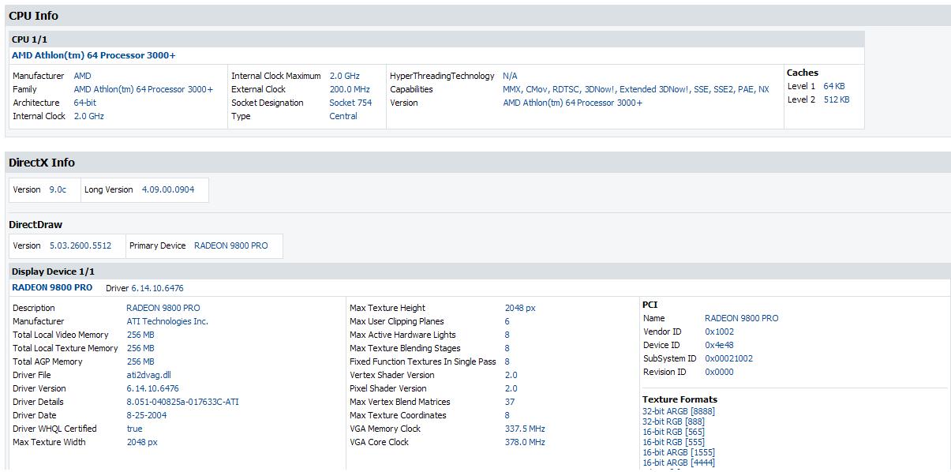951x472 pixels.
Task: Click Driver Date 8-25-2004
Action: click(x=146, y=415)
